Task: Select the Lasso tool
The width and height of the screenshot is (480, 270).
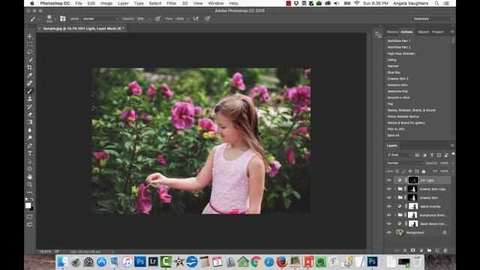Action: click(x=30, y=52)
